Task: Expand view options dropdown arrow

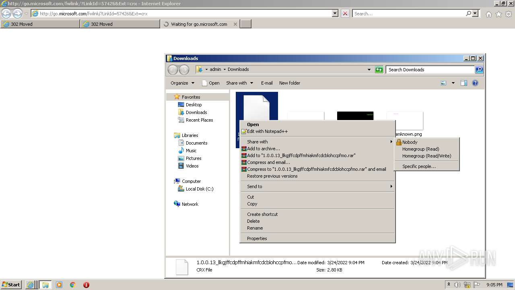Action: tap(453, 83)
